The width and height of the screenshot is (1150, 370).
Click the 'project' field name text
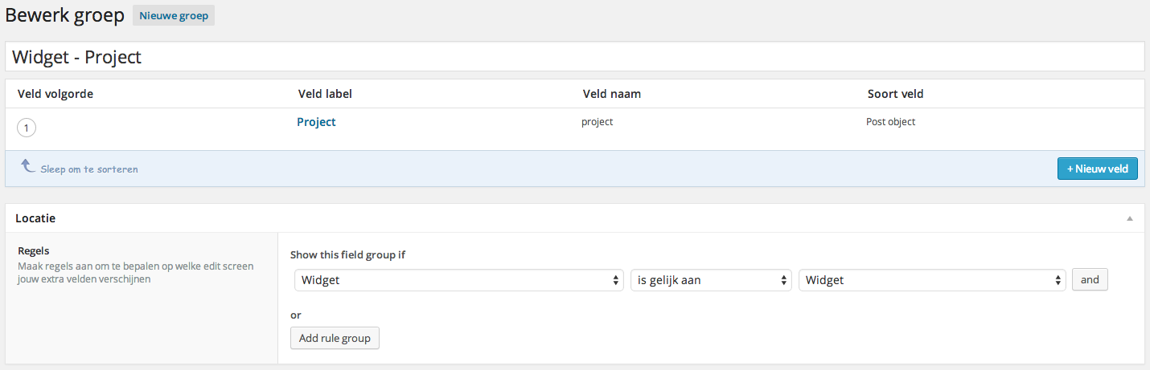(x=597, y=122)
